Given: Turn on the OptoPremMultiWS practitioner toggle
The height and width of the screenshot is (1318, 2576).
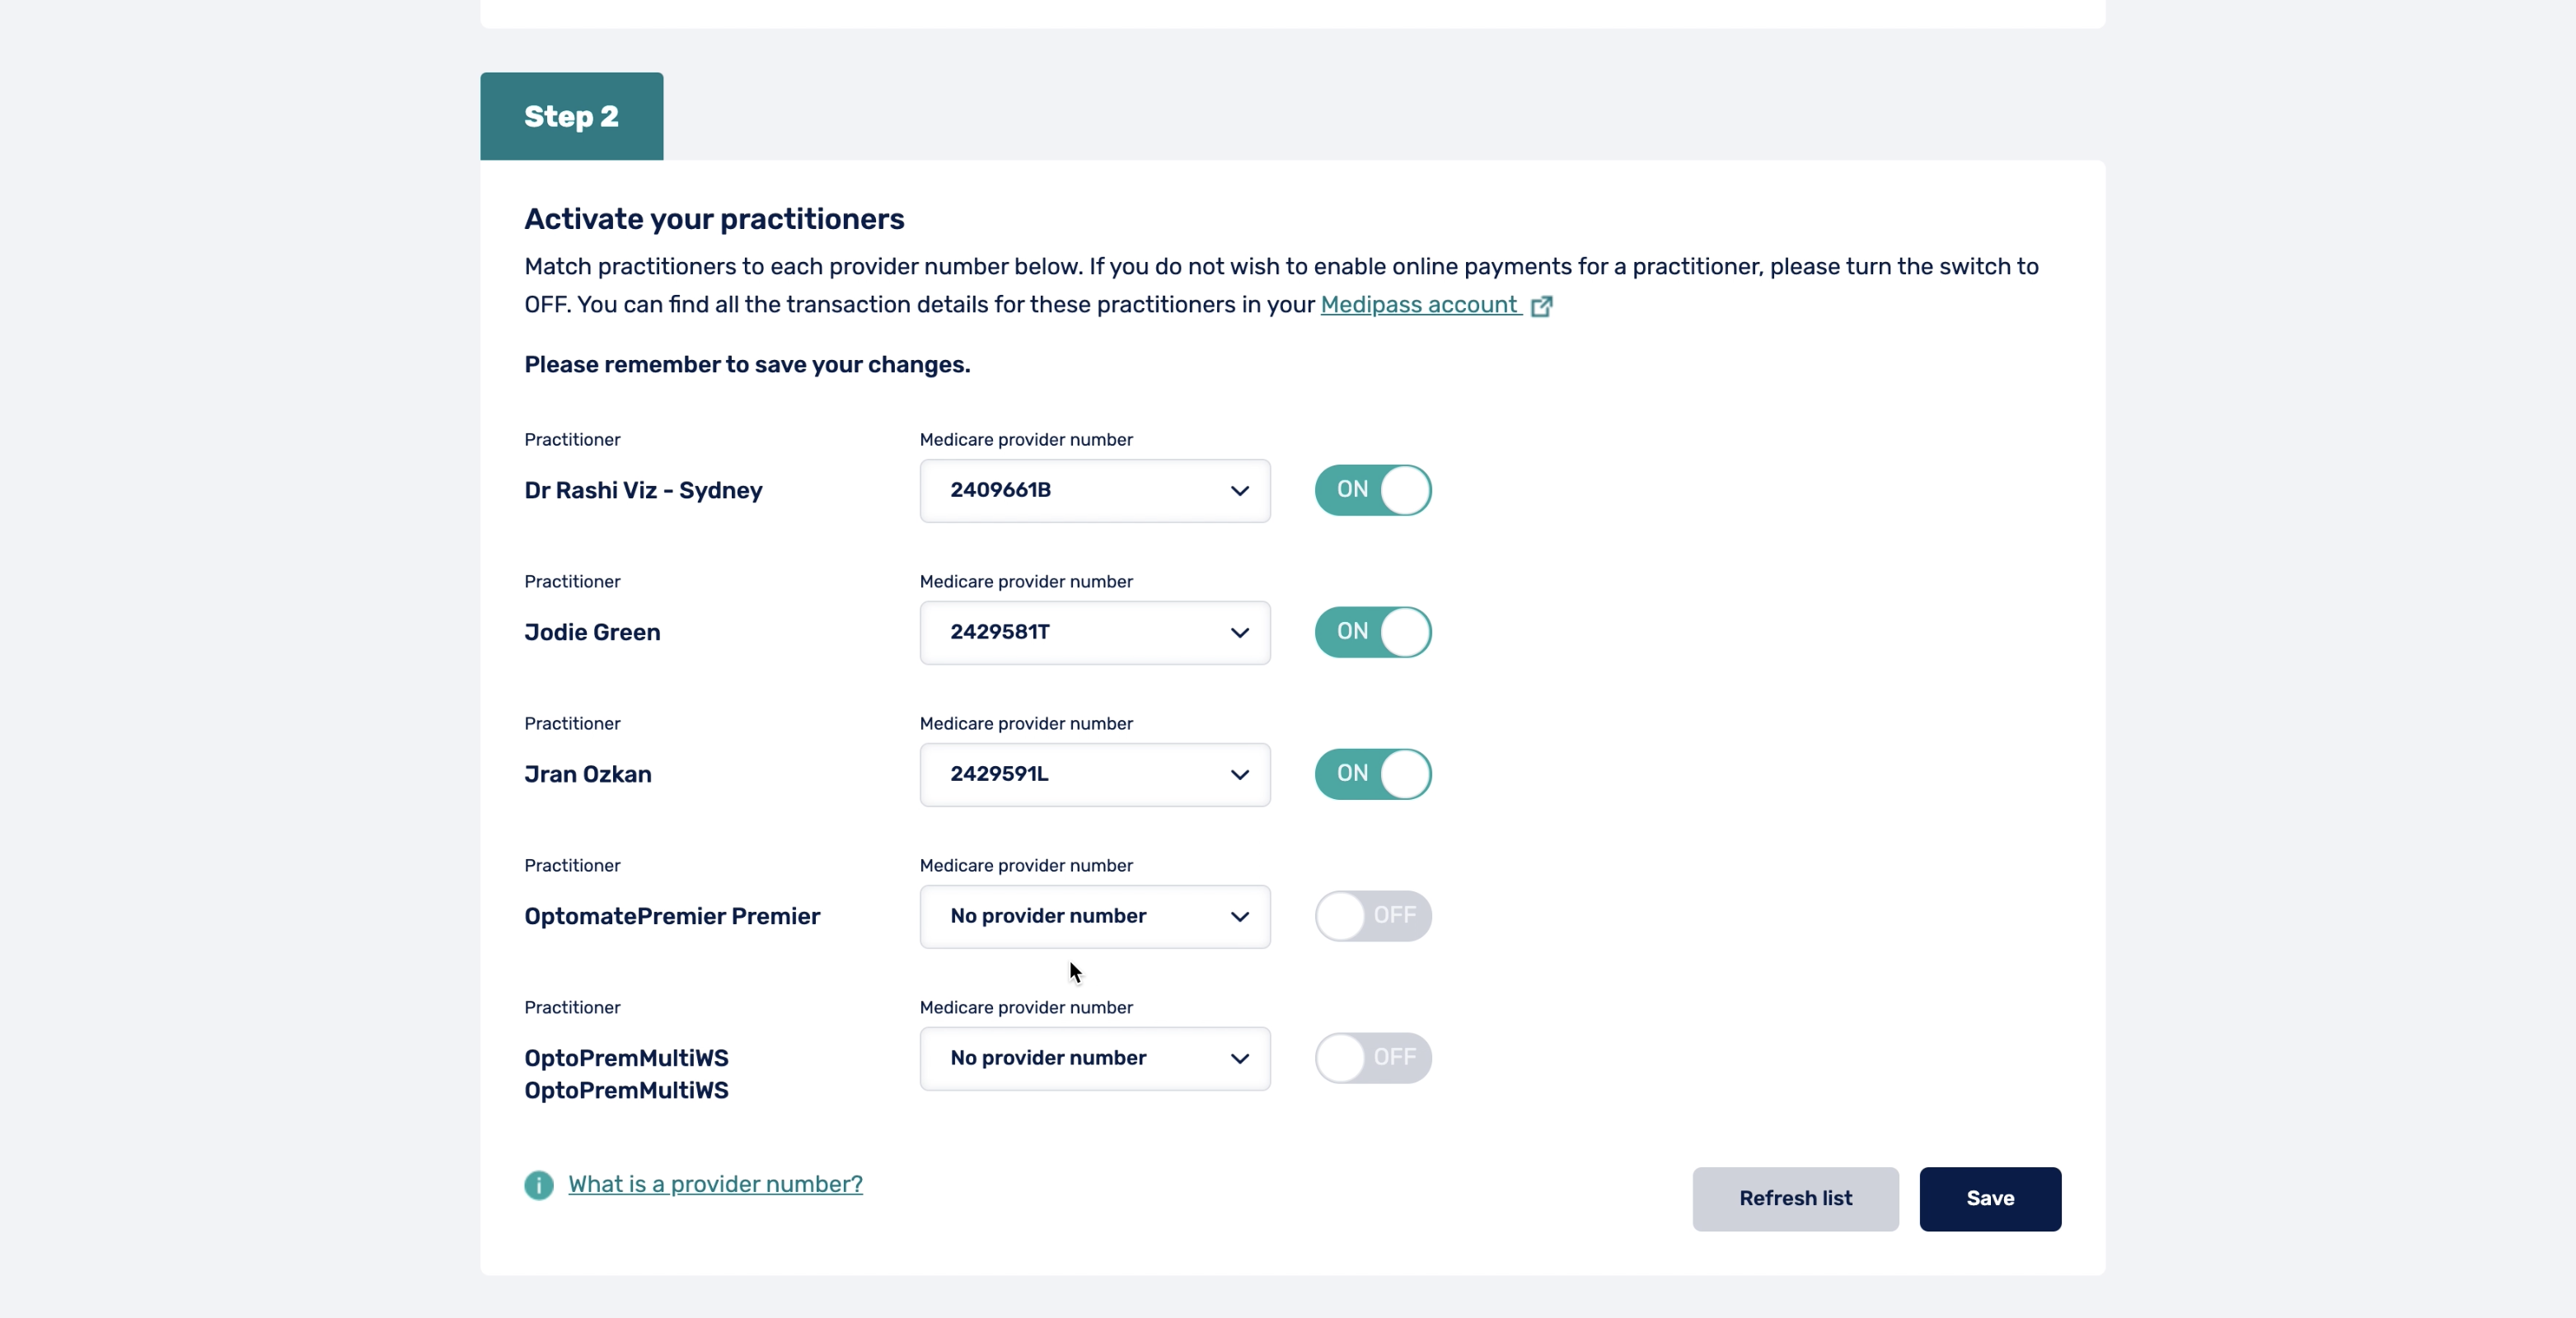Looking at the screenshot, I should 1372,1058.
